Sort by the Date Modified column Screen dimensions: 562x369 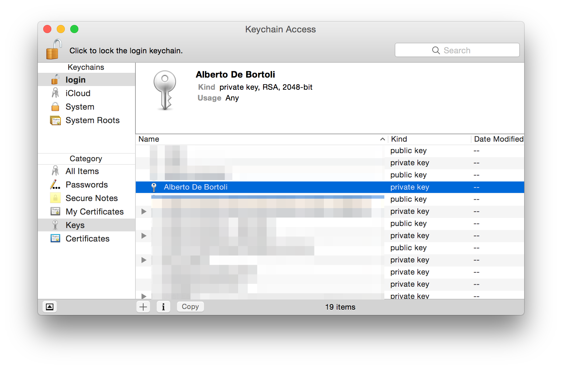tap(498, 139)
